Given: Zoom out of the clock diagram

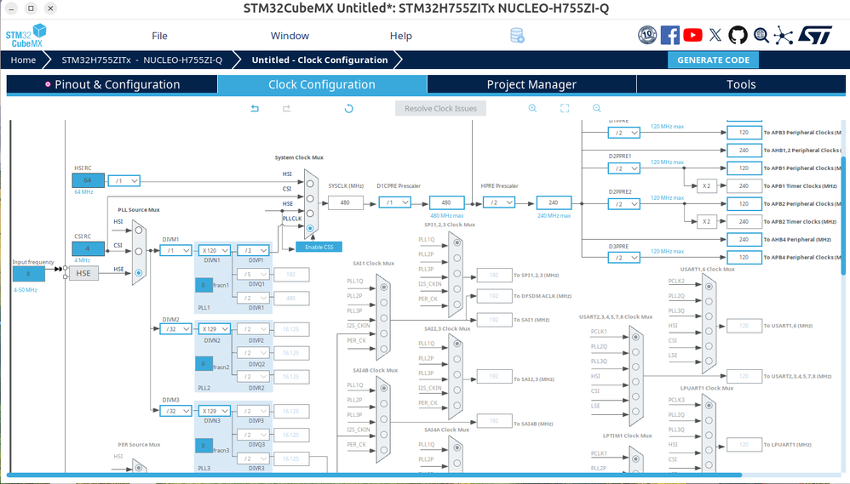Looking at the screenshot, I should (597, 108).
